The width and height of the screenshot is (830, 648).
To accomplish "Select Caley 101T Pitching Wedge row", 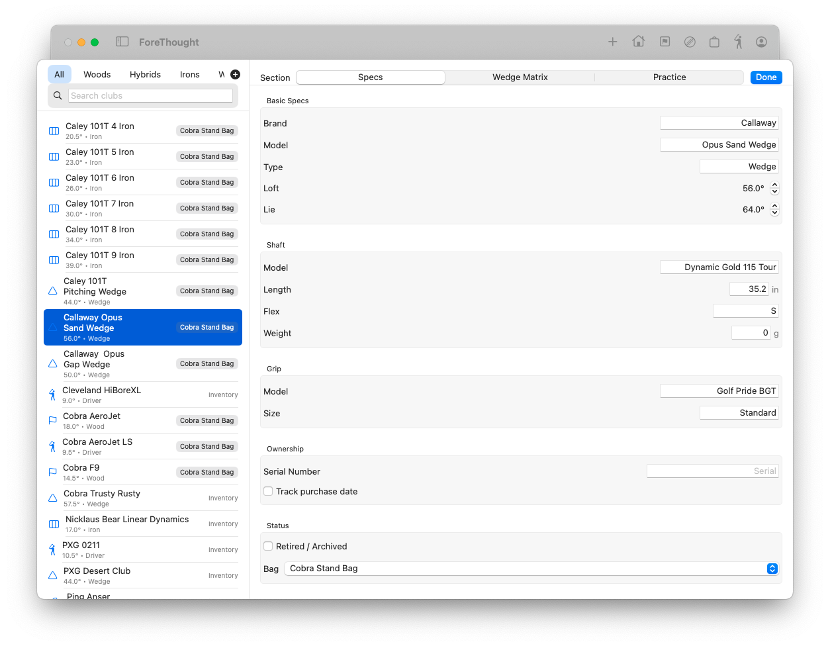I will [x=143, y=291].
